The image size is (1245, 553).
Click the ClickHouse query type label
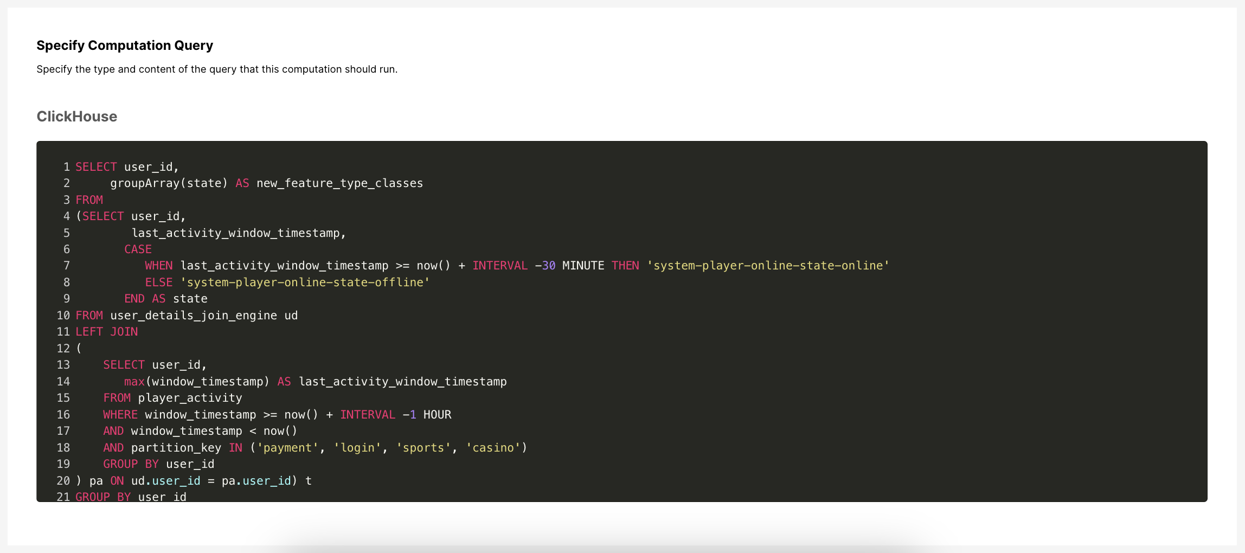(77, 117)
